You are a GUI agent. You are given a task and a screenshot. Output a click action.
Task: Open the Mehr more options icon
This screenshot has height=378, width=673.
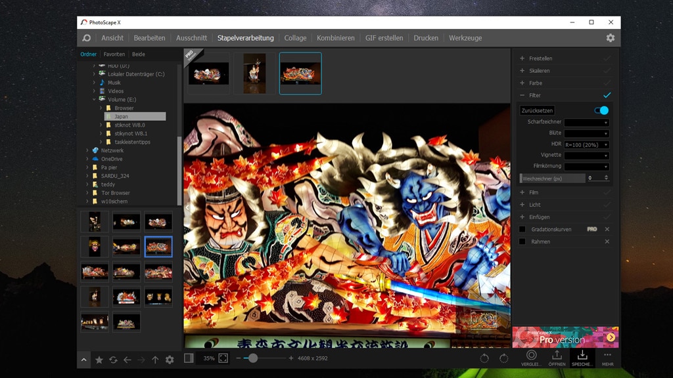click(607, 358)
